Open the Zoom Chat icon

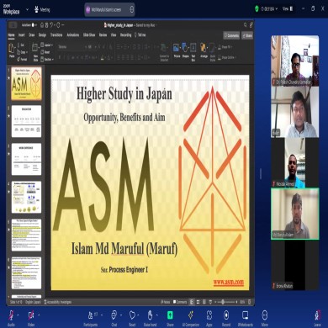(114, 315)
